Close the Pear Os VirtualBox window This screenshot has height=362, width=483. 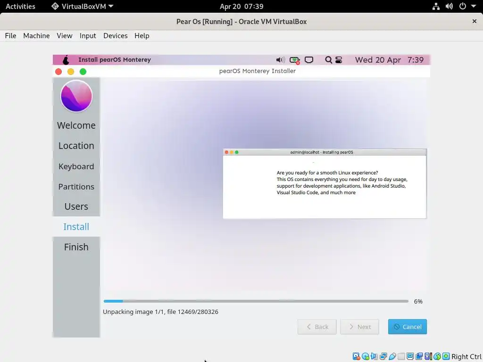tap(475, 21)
